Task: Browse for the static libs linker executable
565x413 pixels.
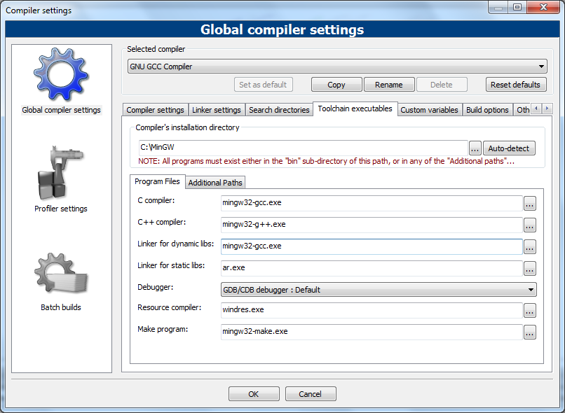Action: click(529, 267)
